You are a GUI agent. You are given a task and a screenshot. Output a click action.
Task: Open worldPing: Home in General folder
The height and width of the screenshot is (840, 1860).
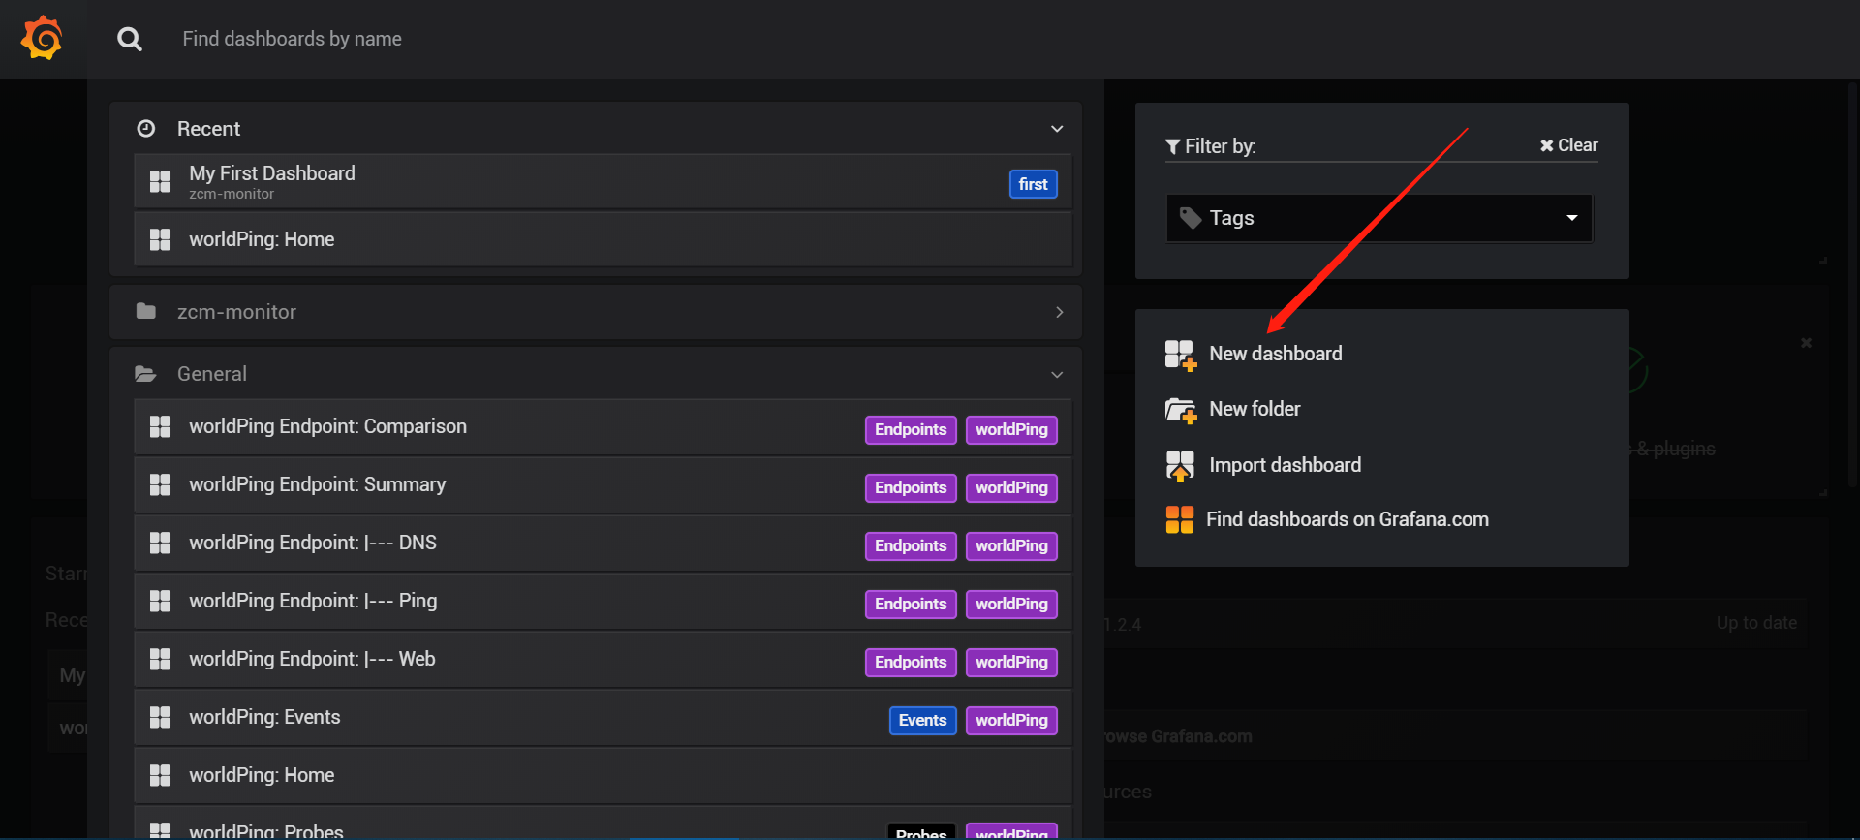click(x=602, y=775)
